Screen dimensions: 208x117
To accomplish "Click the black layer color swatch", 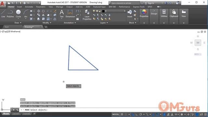I will coord(103,11).
